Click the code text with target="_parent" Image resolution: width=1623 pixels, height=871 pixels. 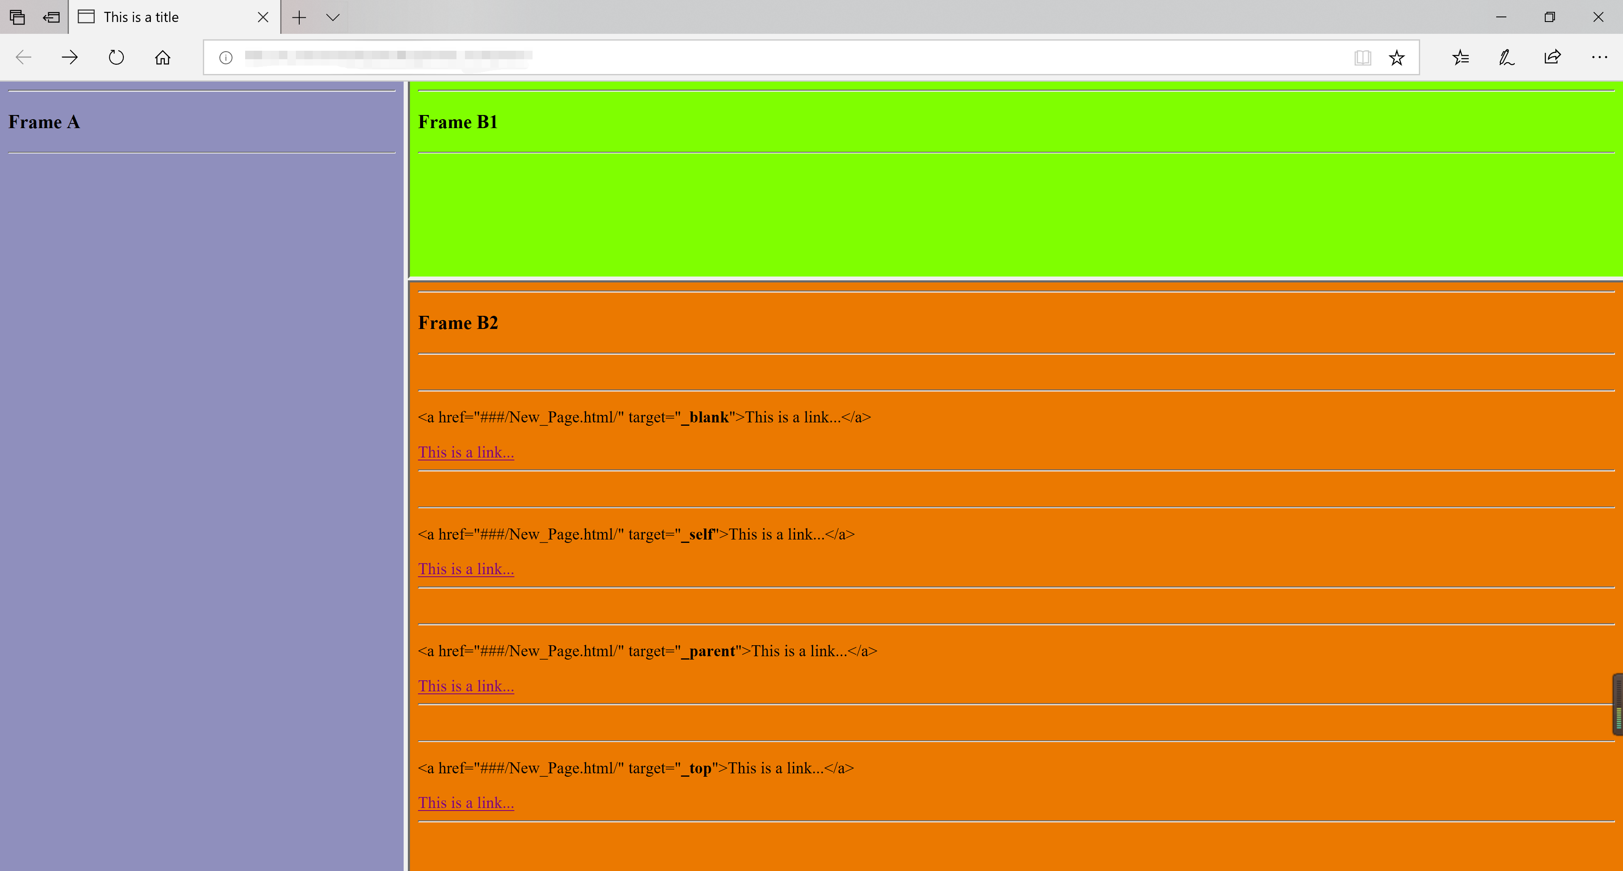coord(648,651)
